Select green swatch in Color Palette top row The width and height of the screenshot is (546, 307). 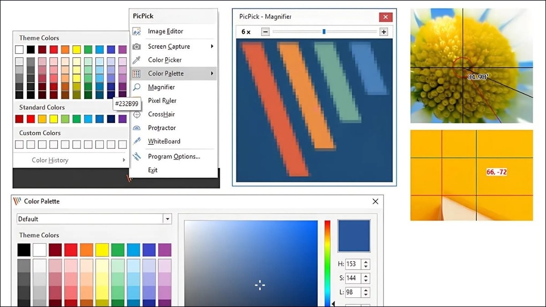point(118,250)
